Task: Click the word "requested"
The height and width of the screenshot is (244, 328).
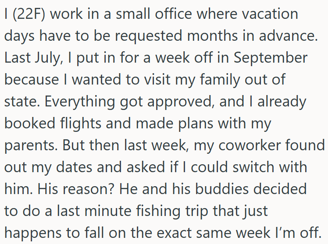Action: coord(149,36)
